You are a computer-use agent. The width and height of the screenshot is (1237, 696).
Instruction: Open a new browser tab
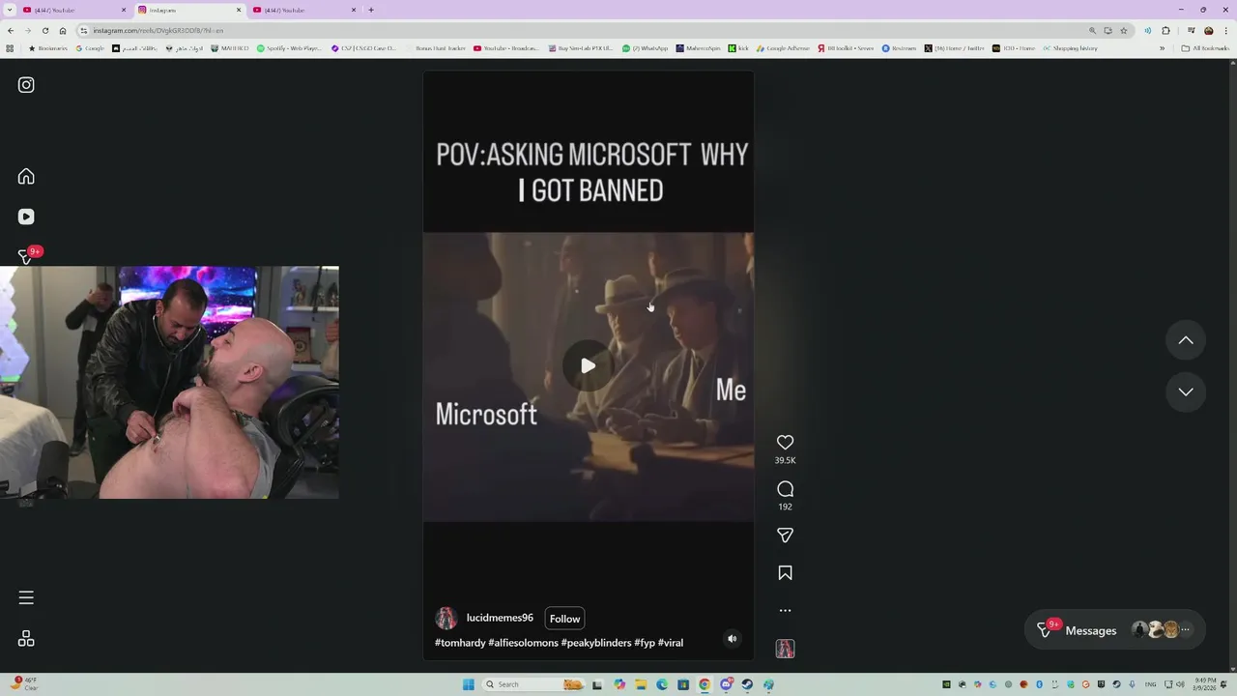(371, 10)
